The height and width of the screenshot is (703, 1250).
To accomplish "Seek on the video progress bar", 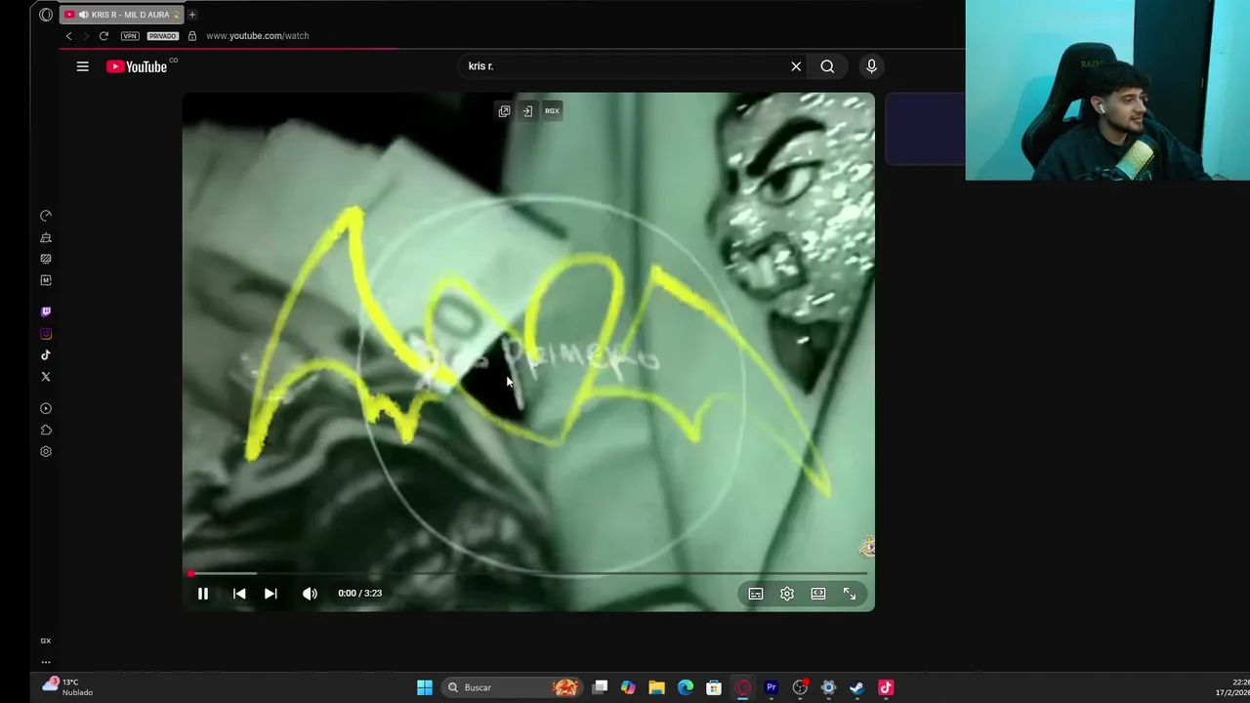I will [528, 573].
